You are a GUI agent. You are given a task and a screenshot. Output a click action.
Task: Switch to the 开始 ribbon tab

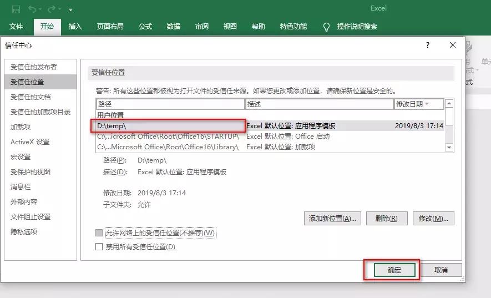click(x=47, y=27)
